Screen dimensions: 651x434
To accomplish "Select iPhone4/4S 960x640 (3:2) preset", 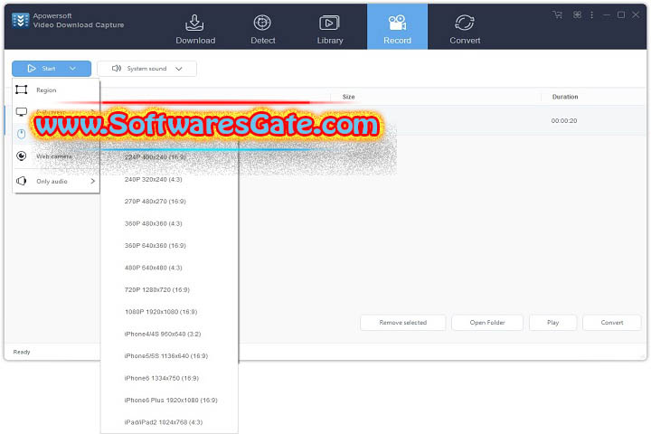I will (x=163, y=334).
